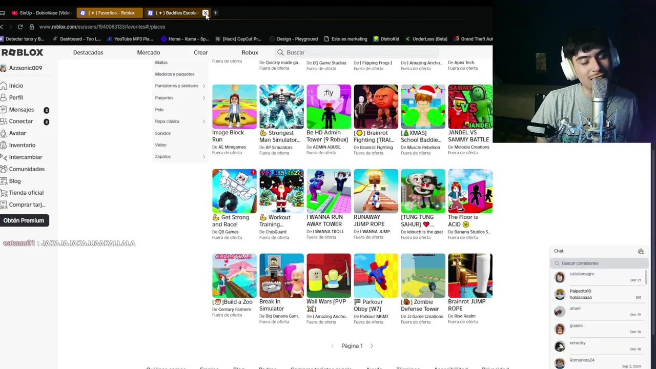
Task: Go to next page arrow
Action: 372,346
